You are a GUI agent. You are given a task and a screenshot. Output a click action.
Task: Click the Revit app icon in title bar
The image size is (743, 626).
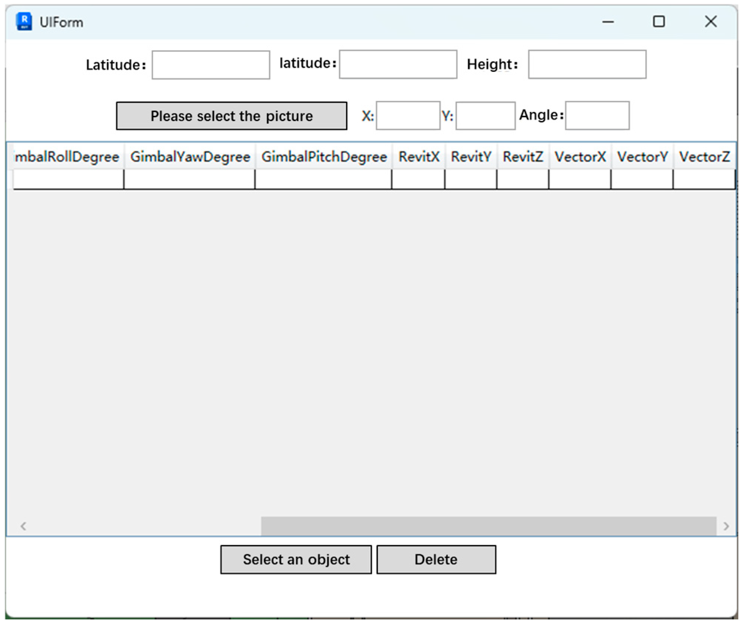point(24,22)
